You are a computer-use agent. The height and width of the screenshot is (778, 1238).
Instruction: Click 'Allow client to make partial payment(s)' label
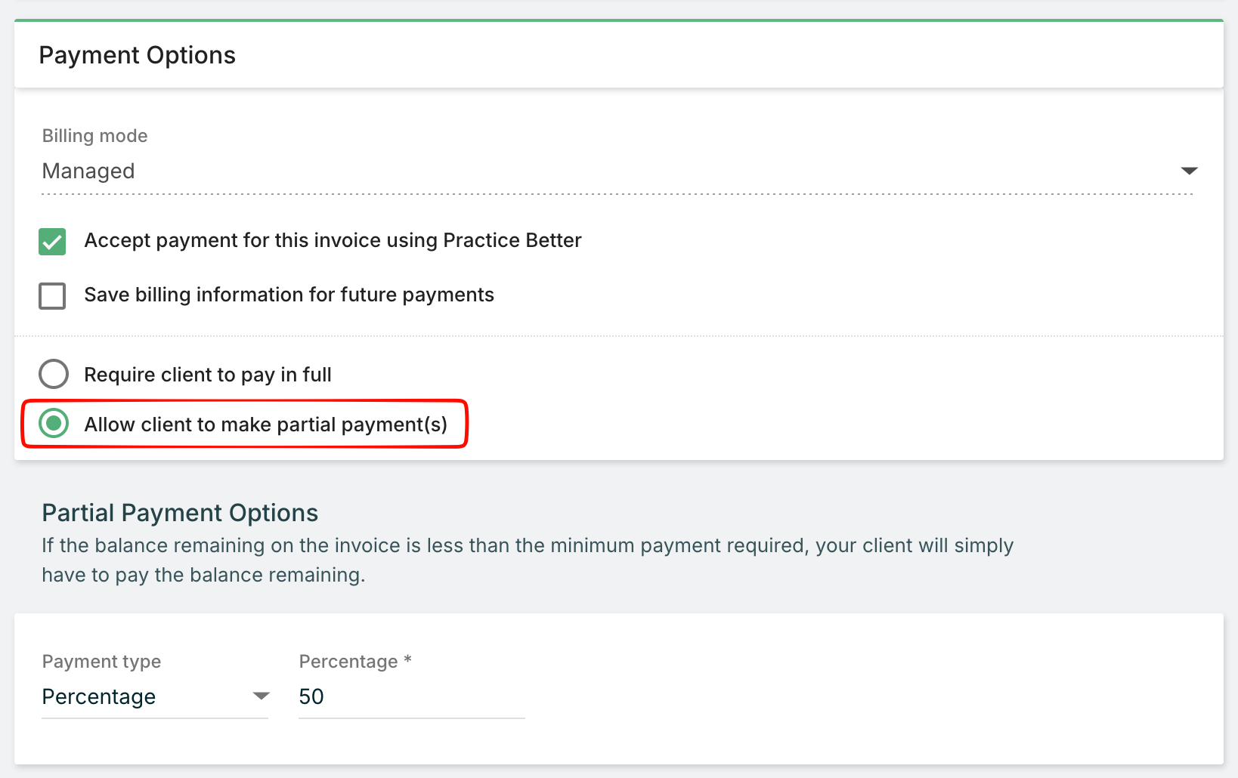(265, 425)
